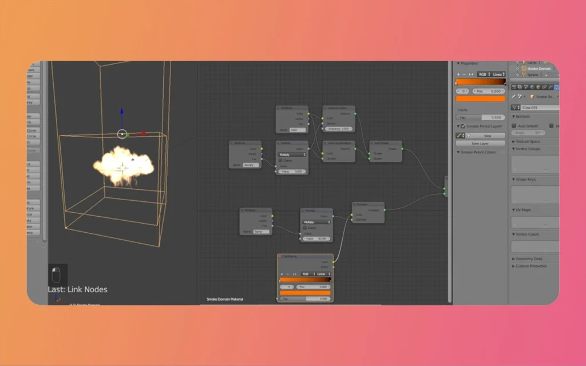Screen dimensions: 586x366
Task: Click the Shader output socket on Add Shader node
Action: click(402, 149)
